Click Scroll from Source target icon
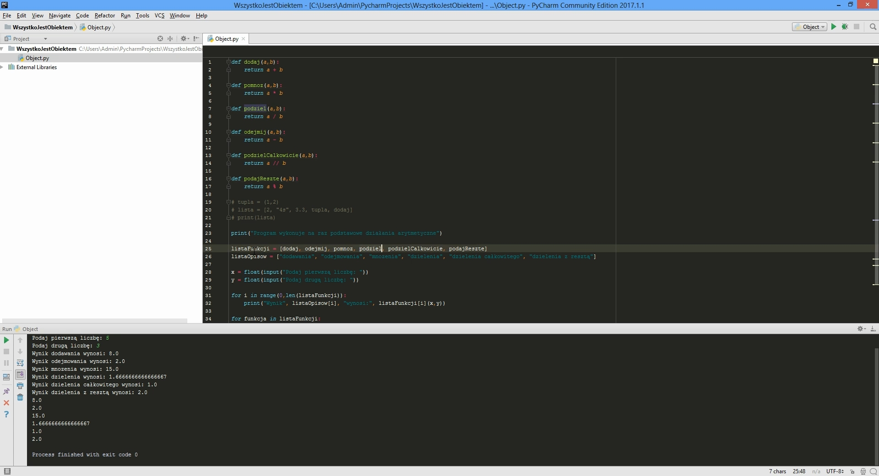This screenshot has width=879, height=476. tap(160, 39)
